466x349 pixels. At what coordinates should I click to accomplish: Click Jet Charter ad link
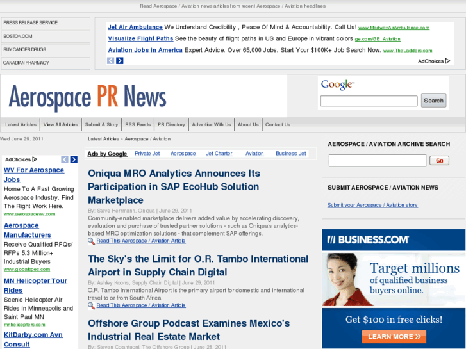[x=219, y=154]
